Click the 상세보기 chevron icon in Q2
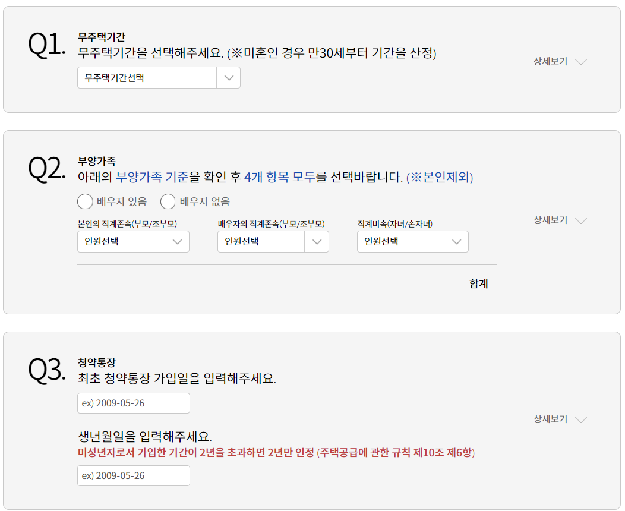This screenshot has height=511, width=625. 581,221
